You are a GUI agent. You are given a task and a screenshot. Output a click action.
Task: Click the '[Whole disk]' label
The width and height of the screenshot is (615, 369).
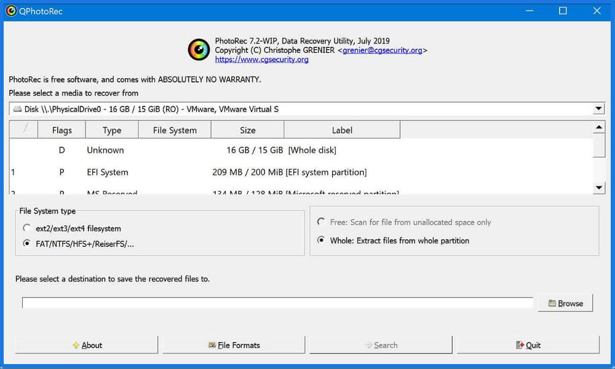(x=312, y=150)
